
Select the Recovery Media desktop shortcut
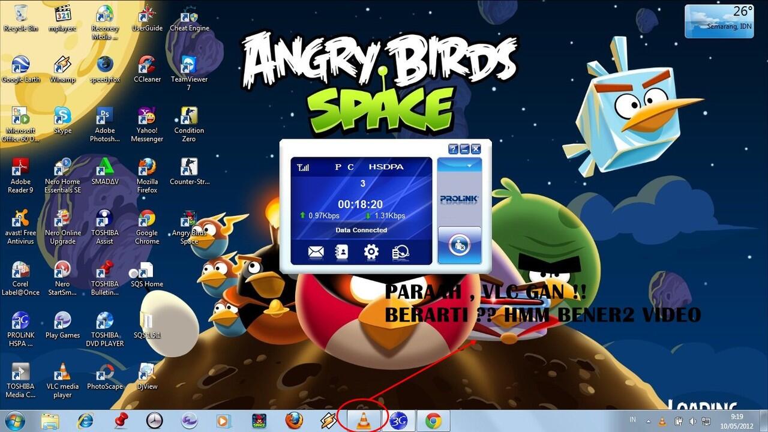pyautogui.click(x=105, y=22)
